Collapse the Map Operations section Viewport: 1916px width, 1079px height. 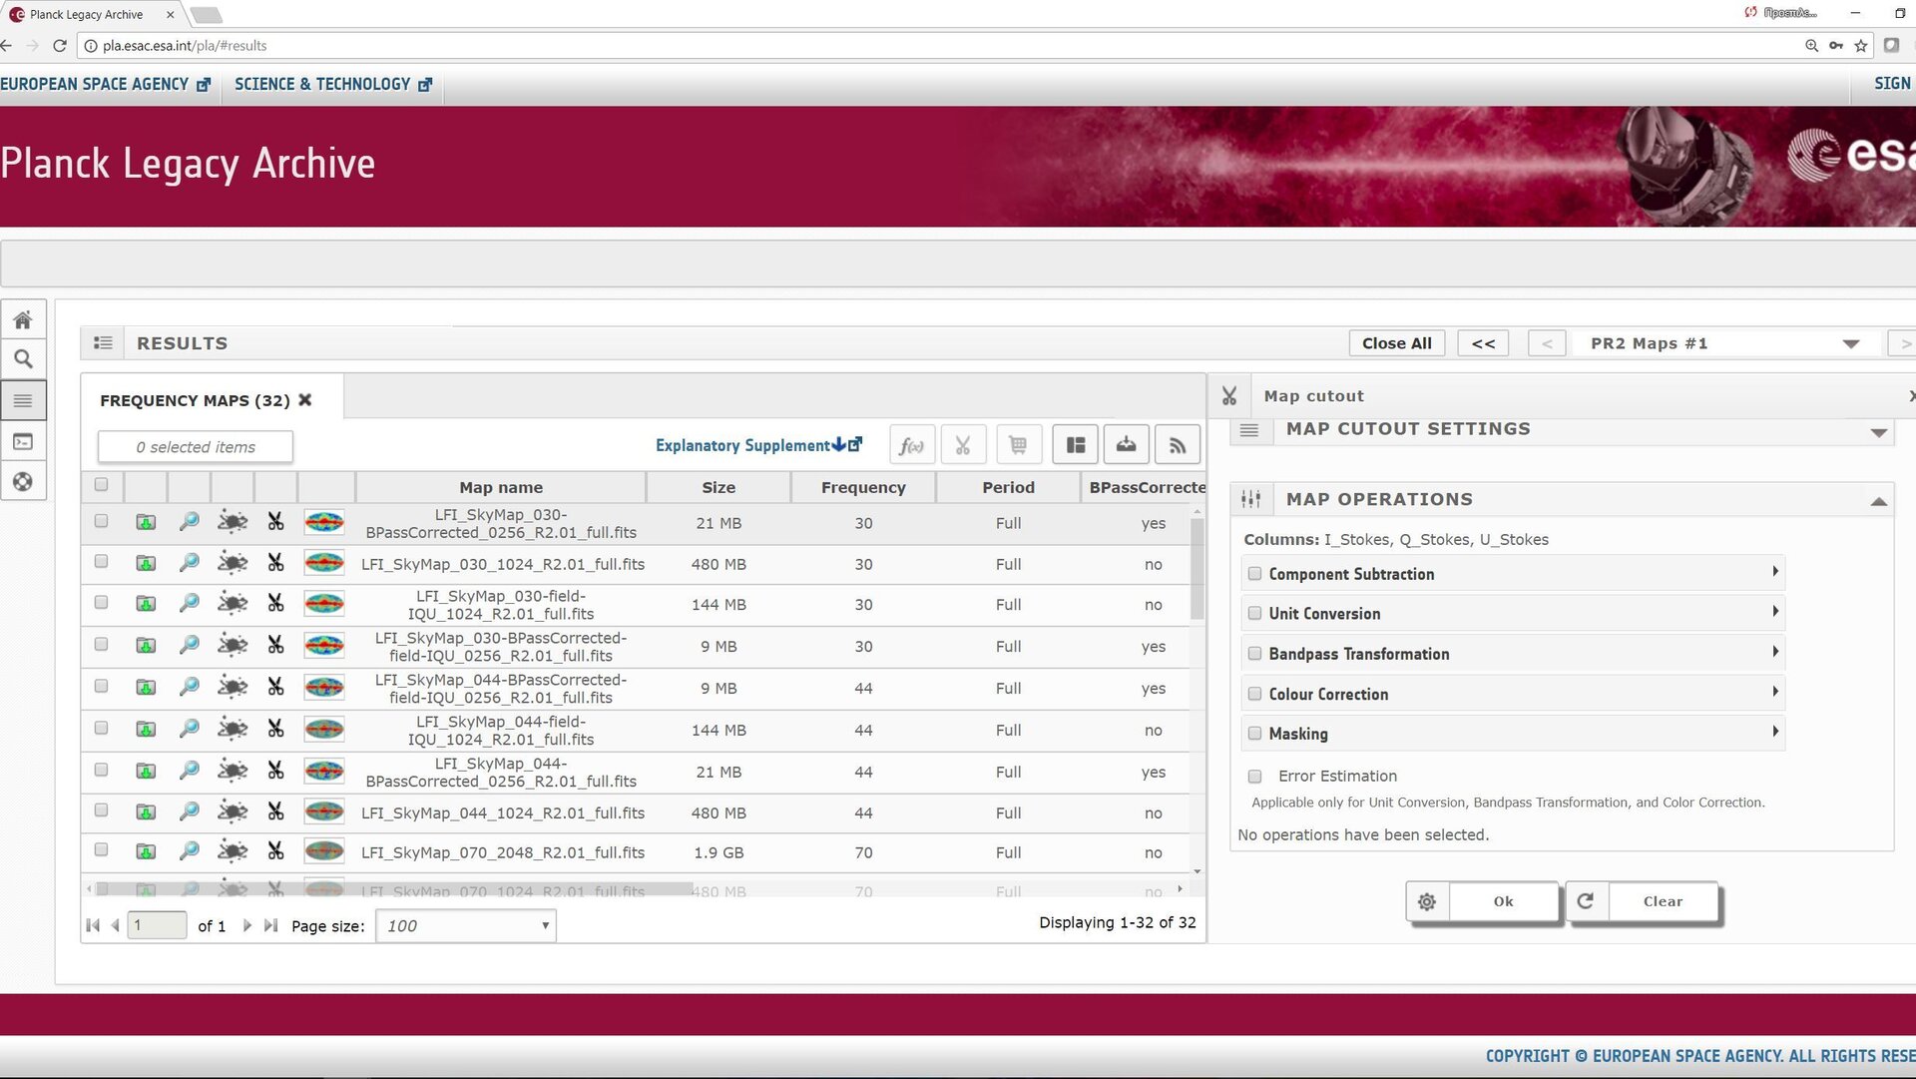(x=1879, y=501)
